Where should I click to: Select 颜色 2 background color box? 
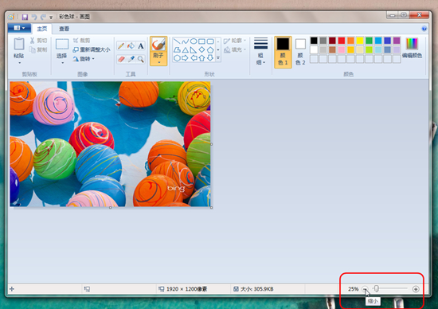300,52
